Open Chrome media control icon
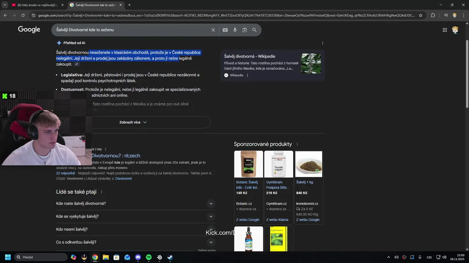The width and height of the screenshot is (469, 263). 446,15
